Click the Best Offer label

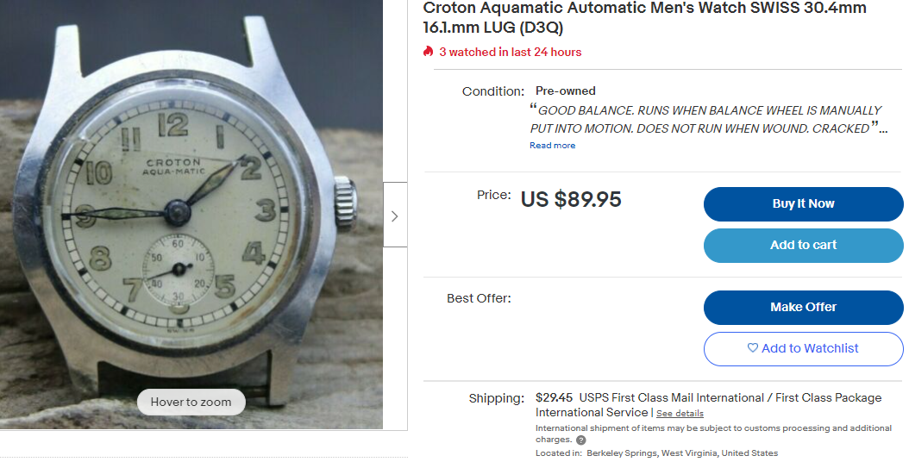pos(479,298)
